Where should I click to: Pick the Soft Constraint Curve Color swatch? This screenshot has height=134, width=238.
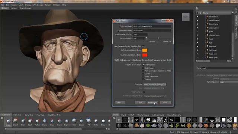[145, 50]
